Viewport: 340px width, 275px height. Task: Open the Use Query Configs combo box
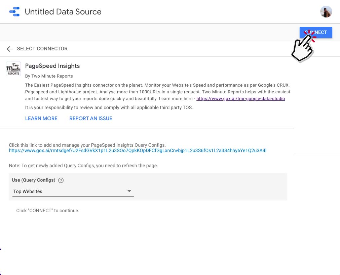coord(73,191)
